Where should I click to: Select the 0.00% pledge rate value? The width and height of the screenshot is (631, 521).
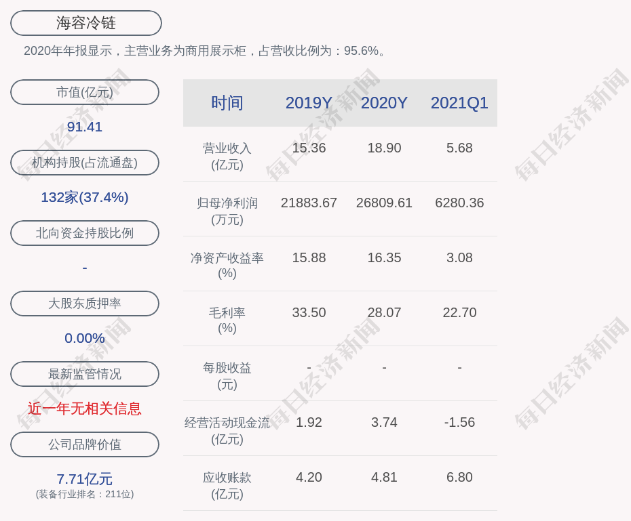(x=85, y=338)
